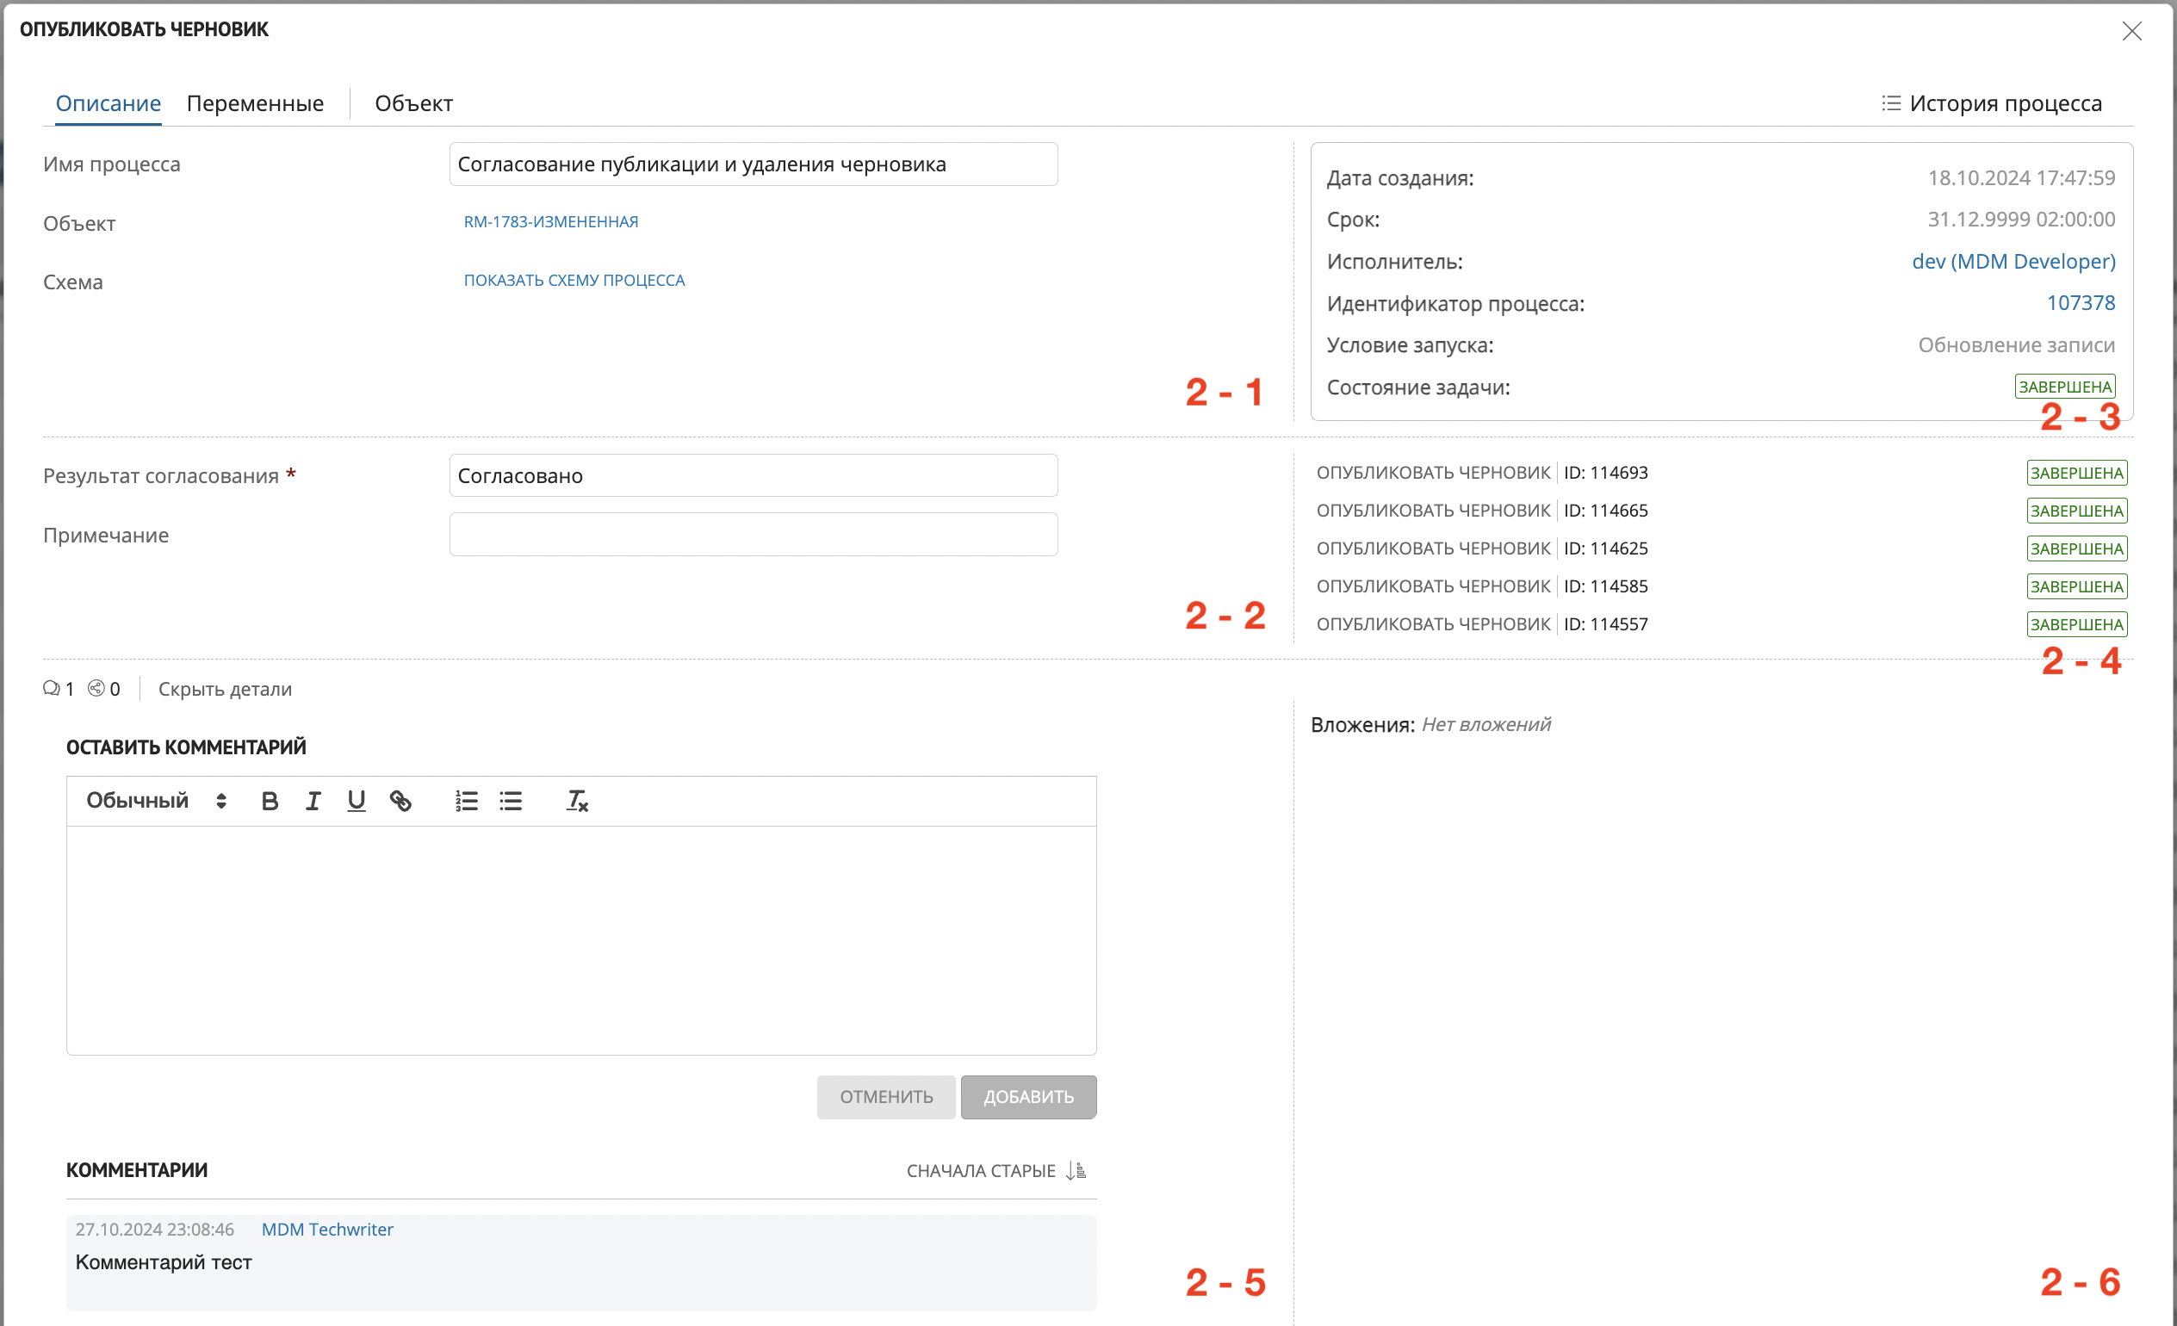Apply italic formatting in comment editor
Image resolution: width=2177 pixels, height=1326 pixels.
[313, 801]
